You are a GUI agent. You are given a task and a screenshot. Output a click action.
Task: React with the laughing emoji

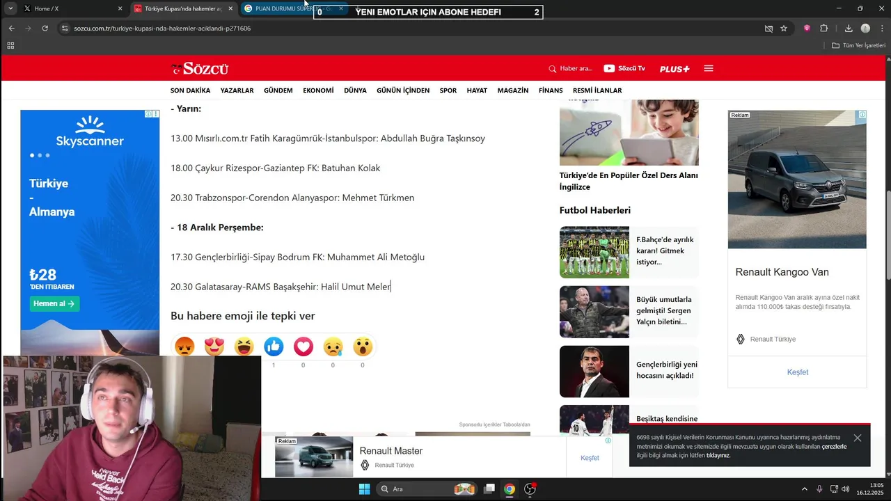(x=244, y=346)
